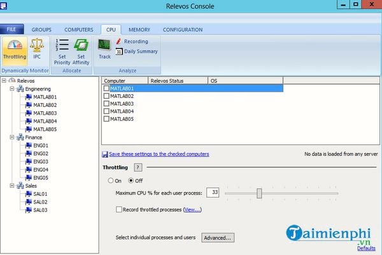Screen dimensions: 382x255
Task: Collapse the Sales group node
Action: pos(13,186)
